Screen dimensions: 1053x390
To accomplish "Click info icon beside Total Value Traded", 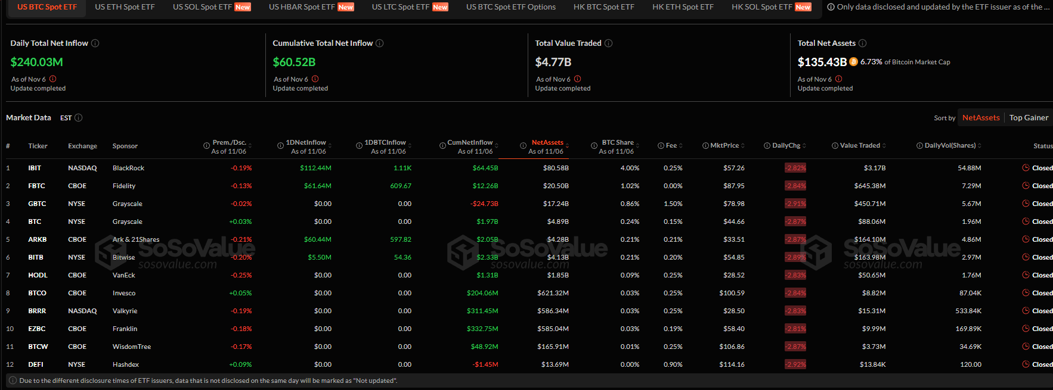I will (x=609, y=43).
